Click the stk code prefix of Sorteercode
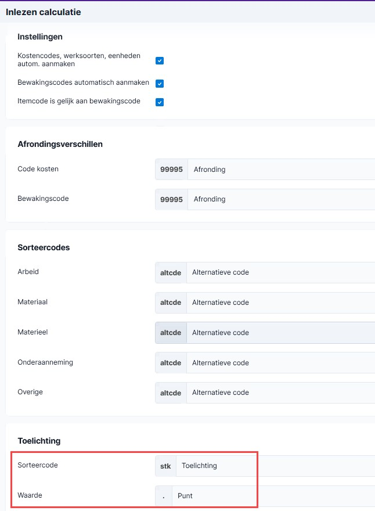 pos(165,466)
